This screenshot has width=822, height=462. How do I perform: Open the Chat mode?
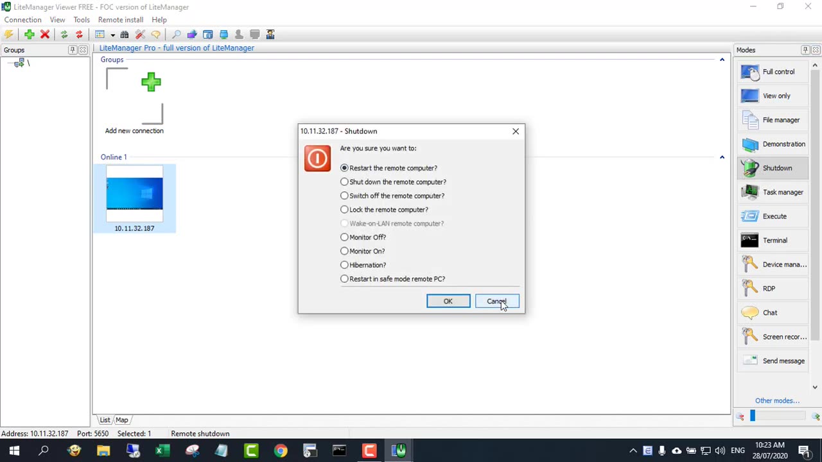773,312
